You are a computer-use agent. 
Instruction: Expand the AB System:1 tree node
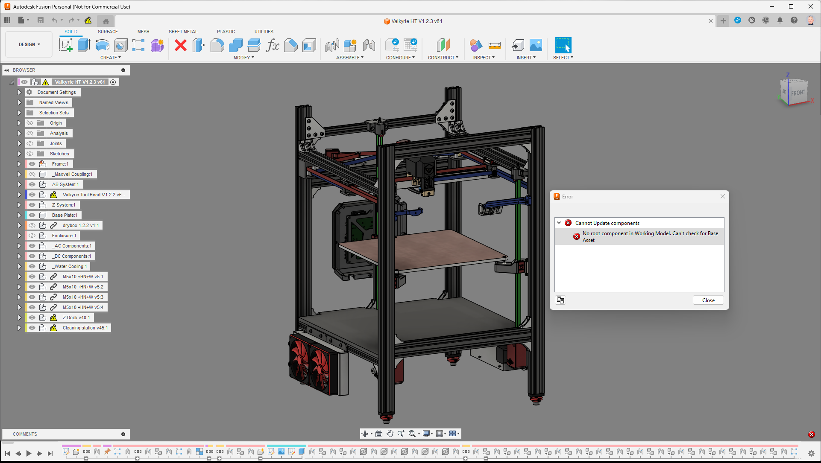[x=19, y=184]
